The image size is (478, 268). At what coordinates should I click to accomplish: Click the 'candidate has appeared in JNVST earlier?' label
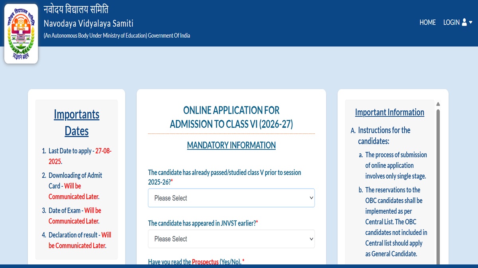(203, 223)
